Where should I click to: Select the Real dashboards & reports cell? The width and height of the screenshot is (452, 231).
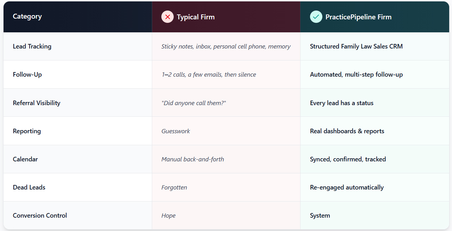coord(347,131)
